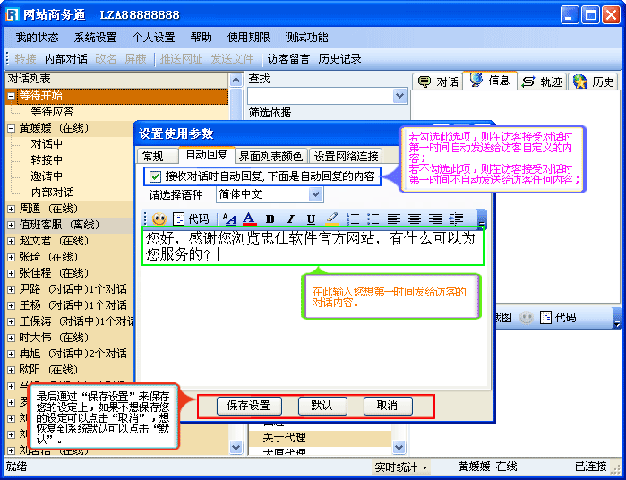
Task: Open the font size tool
Action: click(229, 219)
